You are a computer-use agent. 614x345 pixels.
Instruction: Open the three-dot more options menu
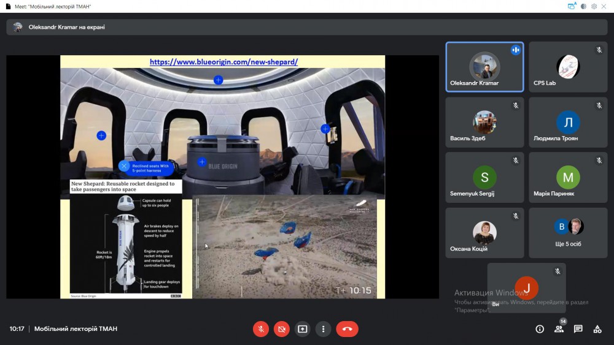[323, 329]
